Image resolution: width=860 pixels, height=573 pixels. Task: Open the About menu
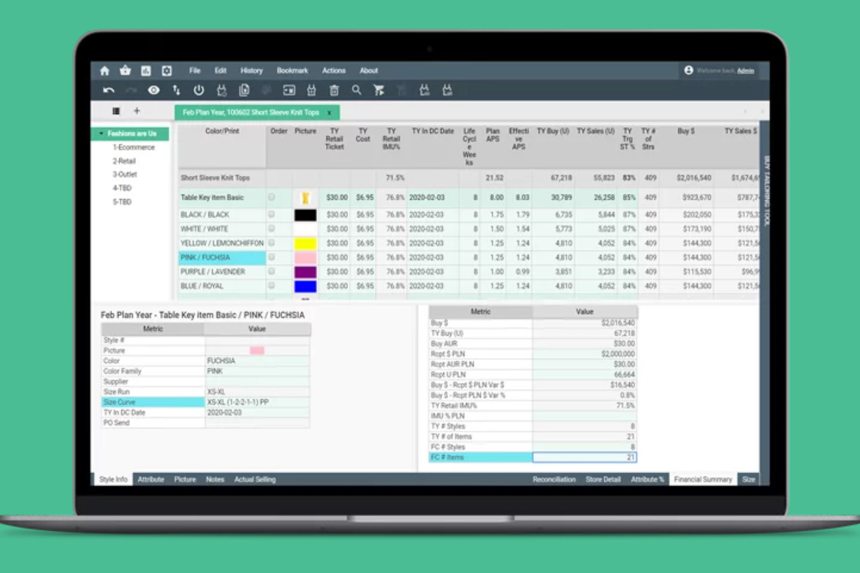coord(369,71)
